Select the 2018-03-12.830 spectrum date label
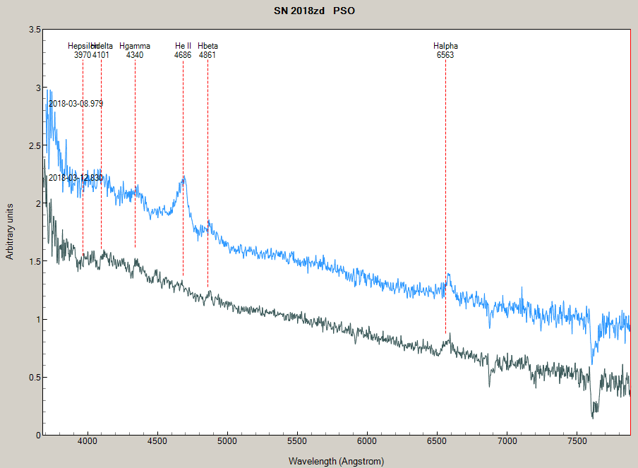This screenshot has width=638, height=468. point(76,178)
